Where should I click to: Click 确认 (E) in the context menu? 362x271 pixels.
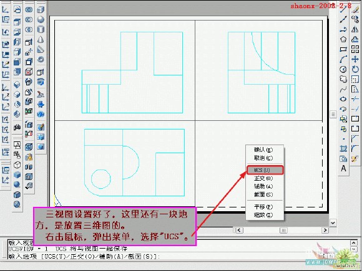[x=265, y=150]
